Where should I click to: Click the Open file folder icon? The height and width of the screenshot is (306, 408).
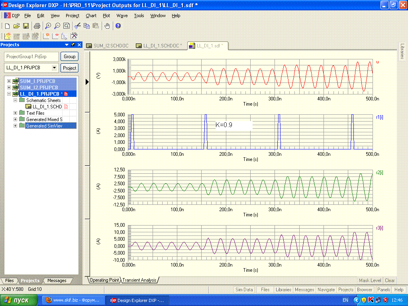(x=16, y=26)
